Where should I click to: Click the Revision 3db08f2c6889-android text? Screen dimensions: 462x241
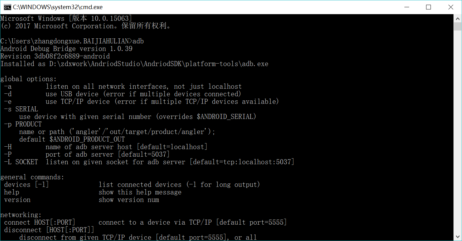pos(55,56)
